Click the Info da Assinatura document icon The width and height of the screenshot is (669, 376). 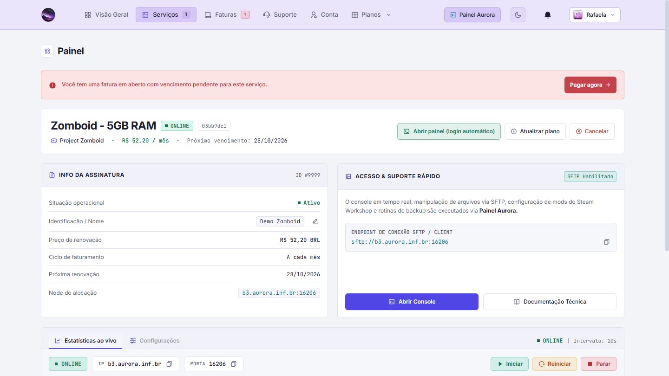tap(52, 175)
